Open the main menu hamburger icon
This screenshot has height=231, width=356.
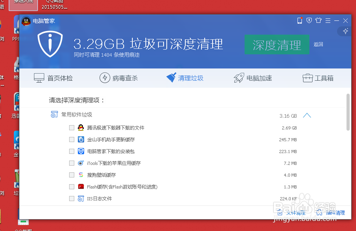click(x=328, y=21)
